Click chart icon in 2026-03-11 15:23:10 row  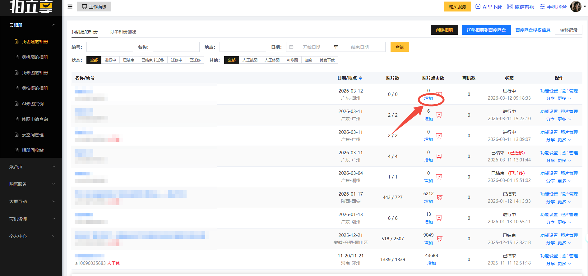tap(439, 115)
